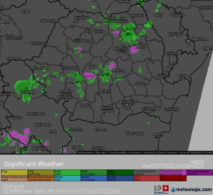Select the Mixed Rain/Snow light orange swatch

[x=14, y=178]
